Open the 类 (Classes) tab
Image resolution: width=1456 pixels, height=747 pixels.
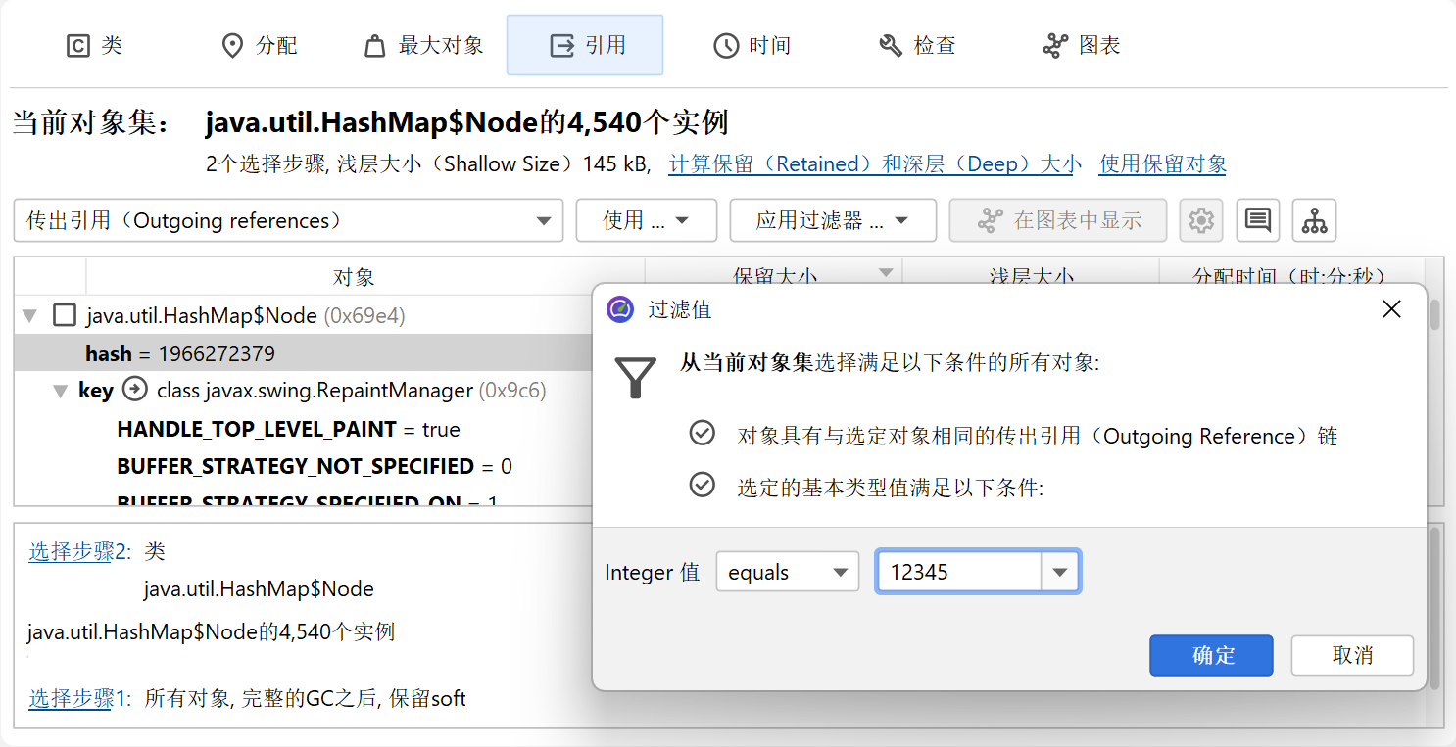pos(94,45)
